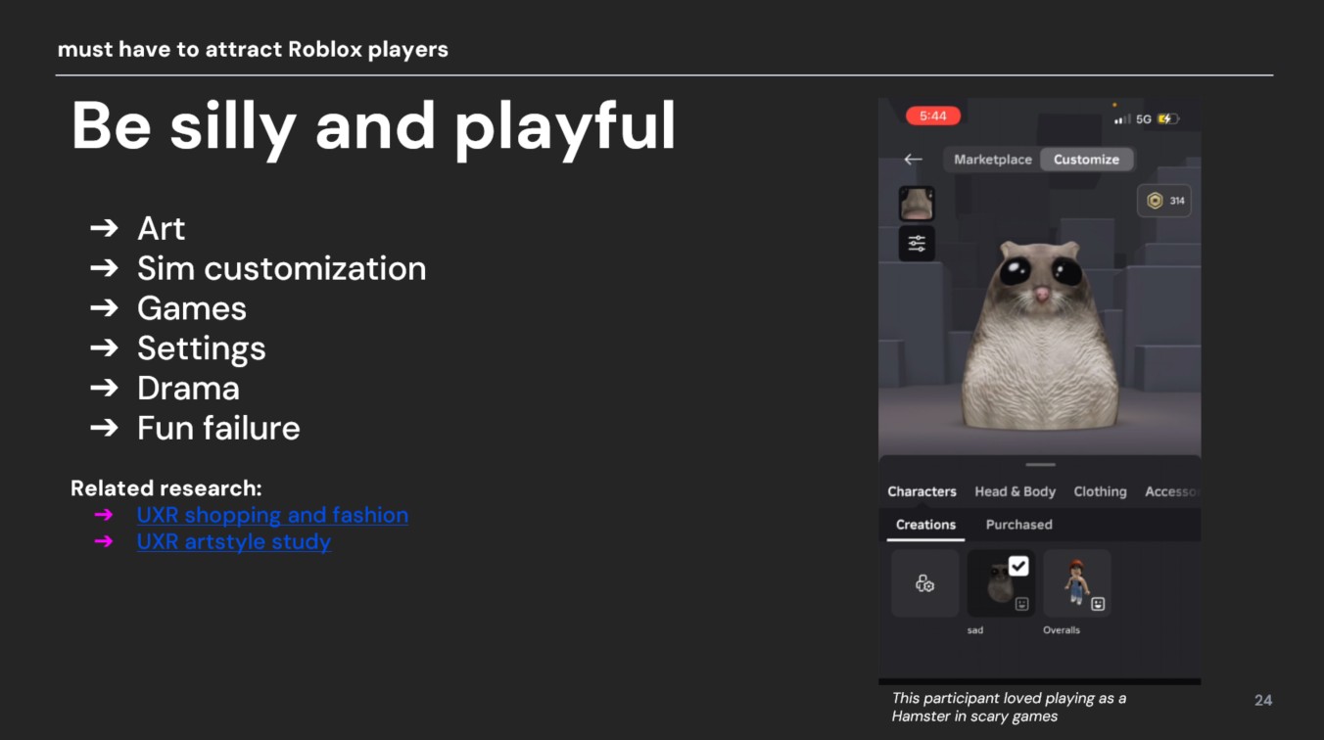Screen dimensions: 1324x740
Task: Click the emote icon on the sad character tile
Action: [x=1021, y=604]
